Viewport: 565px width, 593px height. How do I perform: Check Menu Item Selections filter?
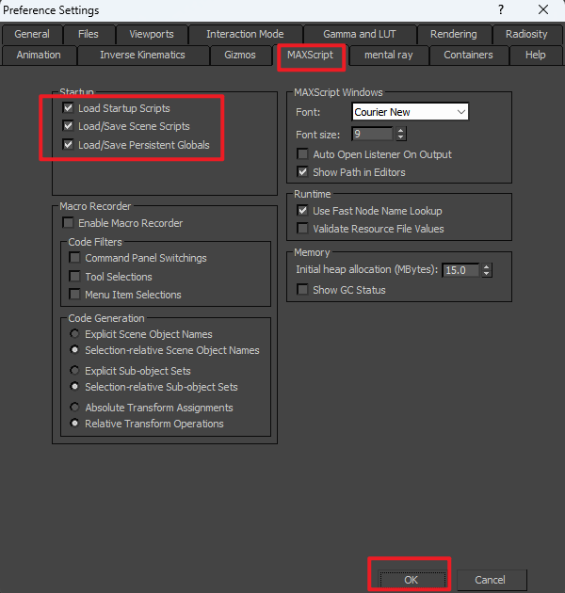pos(75,294)
